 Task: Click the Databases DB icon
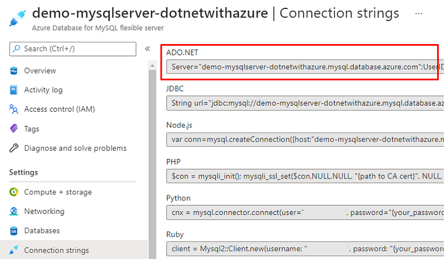tap(13, 231)
